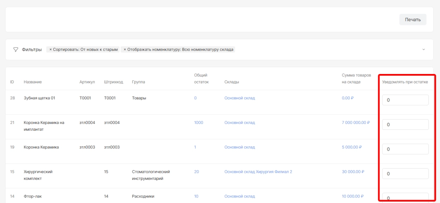Open Основной склад link in Зубная щетка 01 row
This screenshot has height=203, width=440.
pos(239,98)
